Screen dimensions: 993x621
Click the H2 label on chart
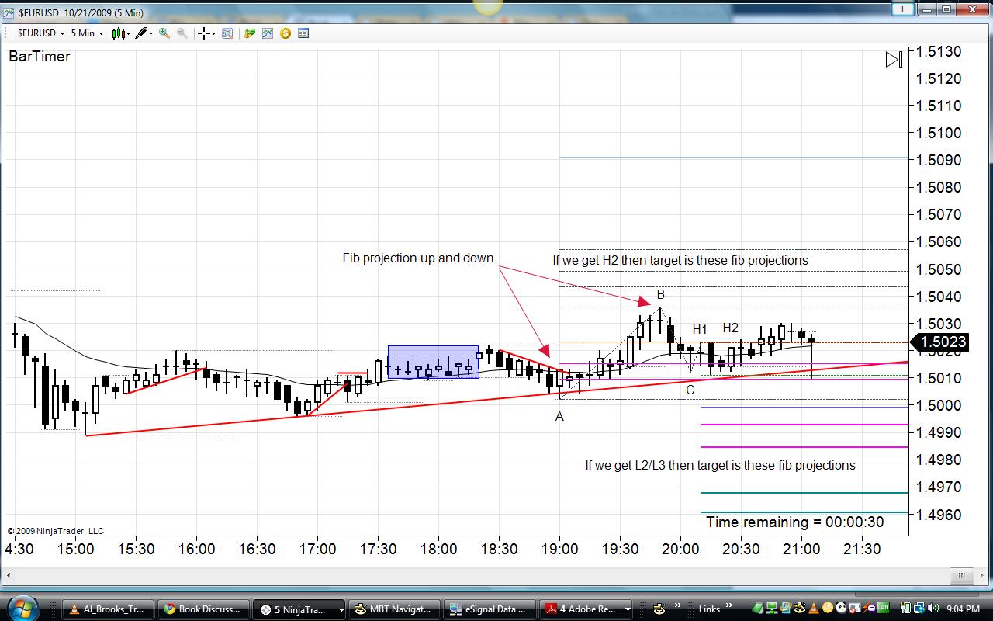tap(731, 328)
